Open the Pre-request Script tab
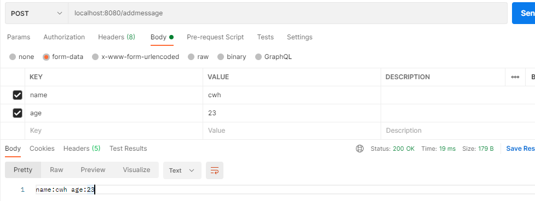The height and width of the screenshot is (201, 535). pyautogui.click(x=215, y=37)
